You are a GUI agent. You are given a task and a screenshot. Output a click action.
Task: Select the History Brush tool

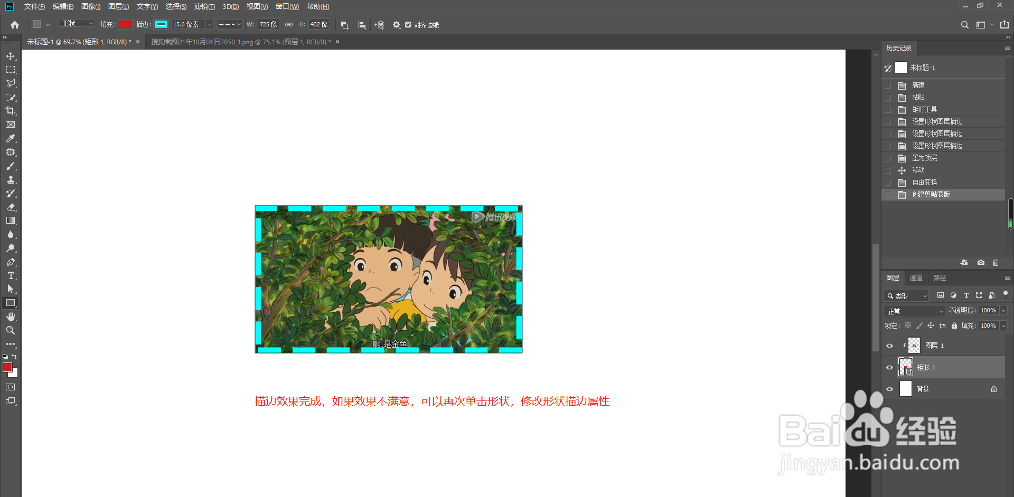coord(11,193)
